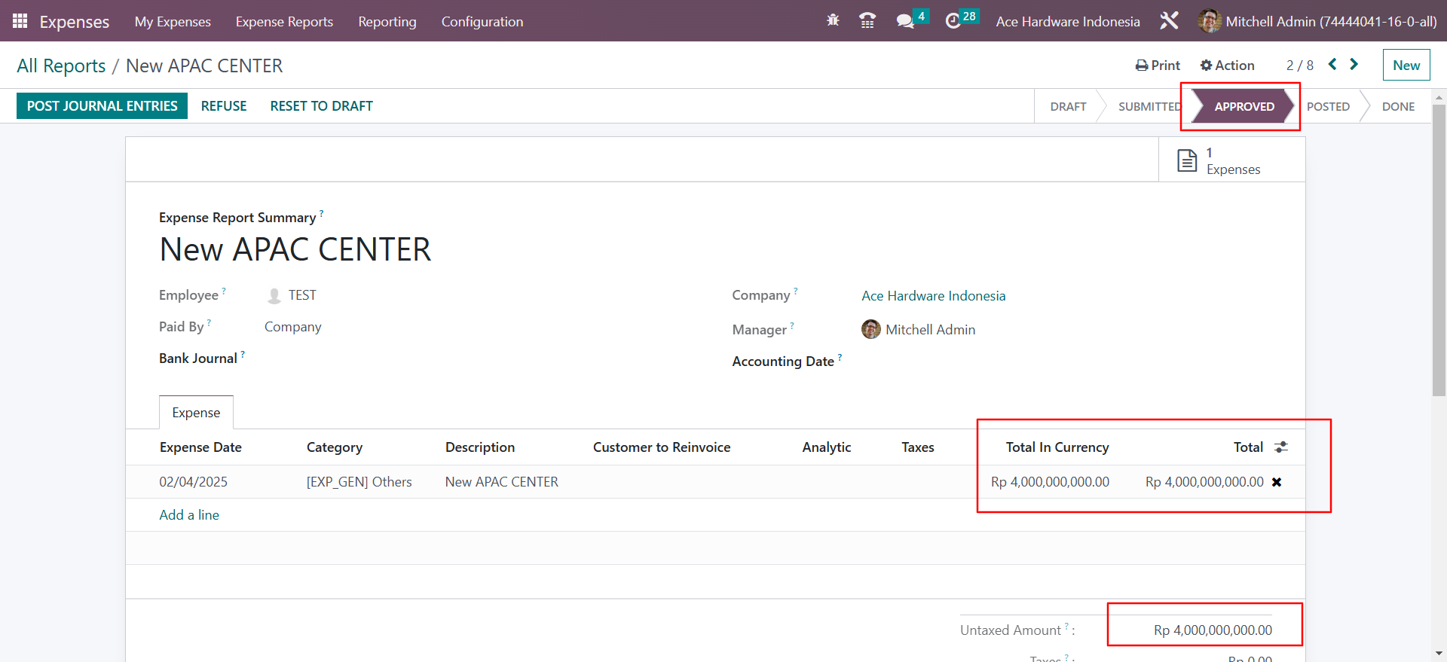Go to the previous record arrow
This screenshot has height=662, width=1447.
(x=1332, y=65)
